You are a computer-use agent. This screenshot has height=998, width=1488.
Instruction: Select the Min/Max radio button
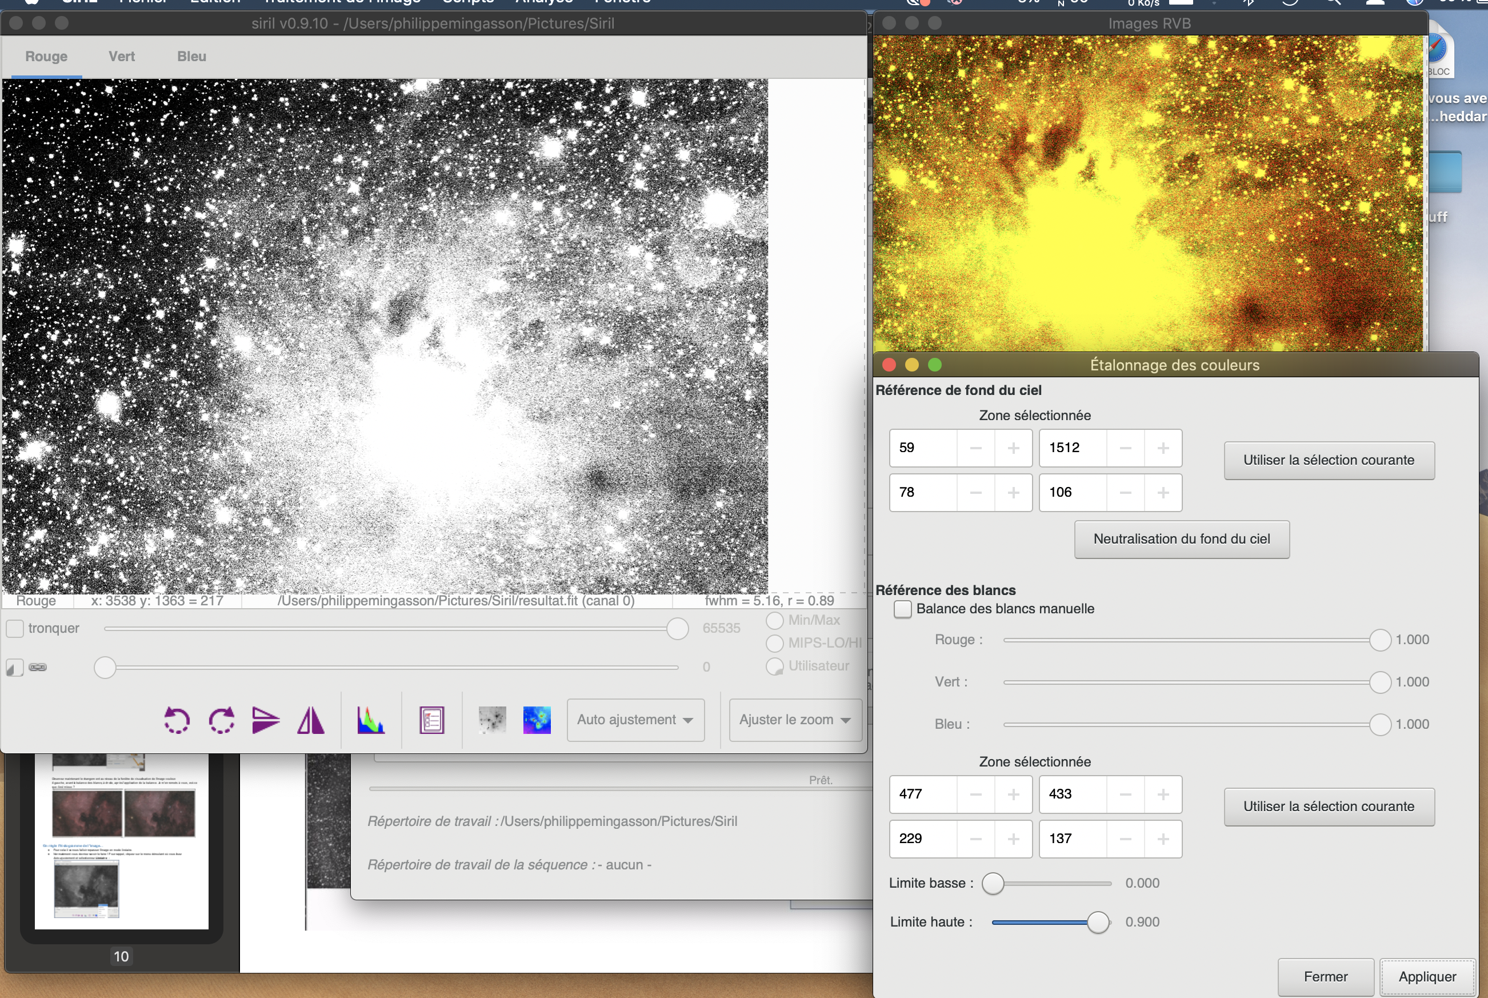pos(774,620)
